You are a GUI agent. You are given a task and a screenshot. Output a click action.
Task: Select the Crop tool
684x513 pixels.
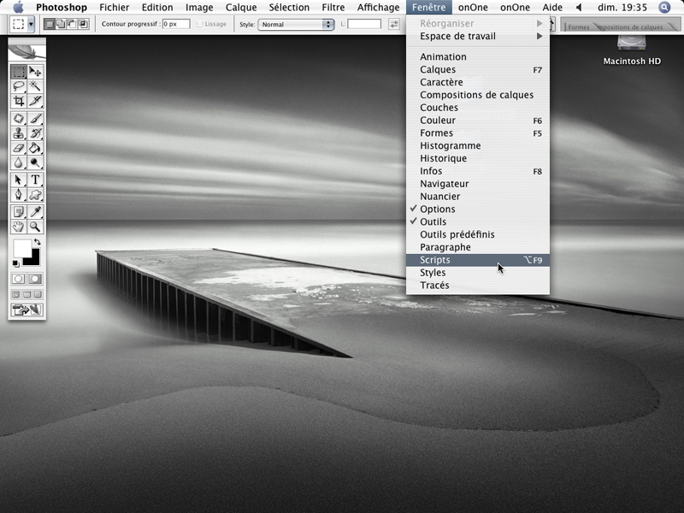(x=18, y=101)
